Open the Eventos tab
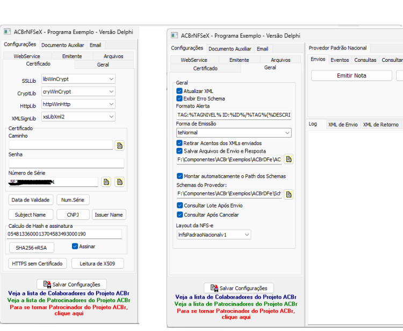403x331 pixels. point(340,60)
